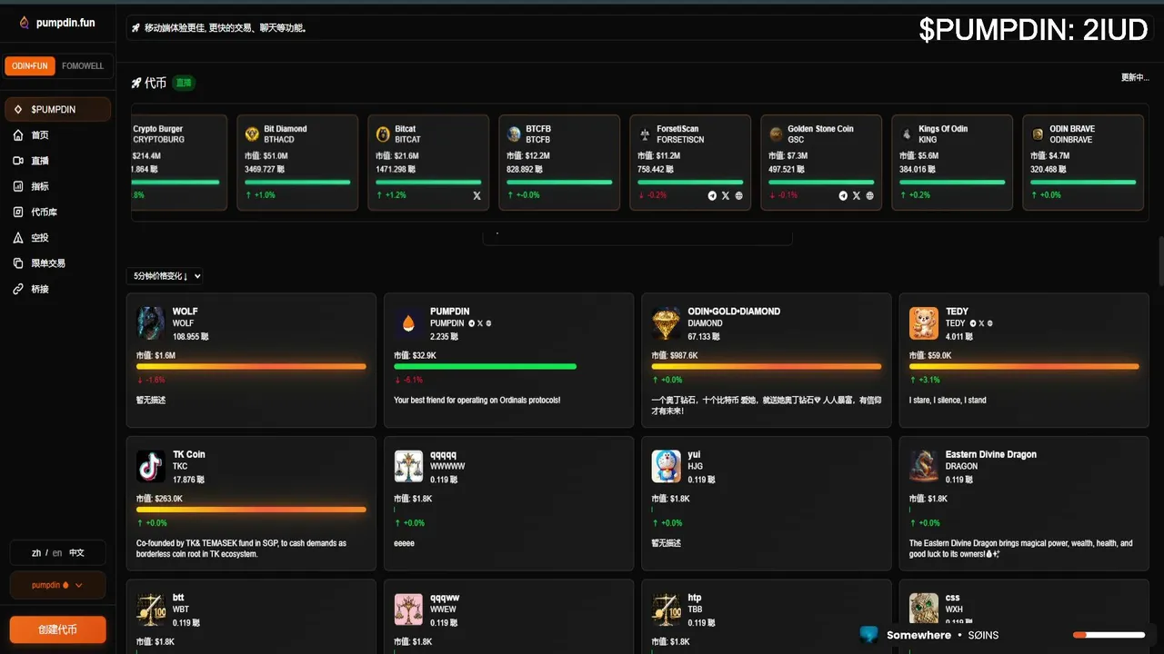Screen dimensions: 1164x654
Task: Click the TK Coin TikTok logo
Action: click(150, 466)
